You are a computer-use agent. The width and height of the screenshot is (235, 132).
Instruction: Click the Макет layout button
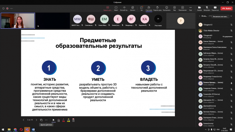[x=116, y=8]
